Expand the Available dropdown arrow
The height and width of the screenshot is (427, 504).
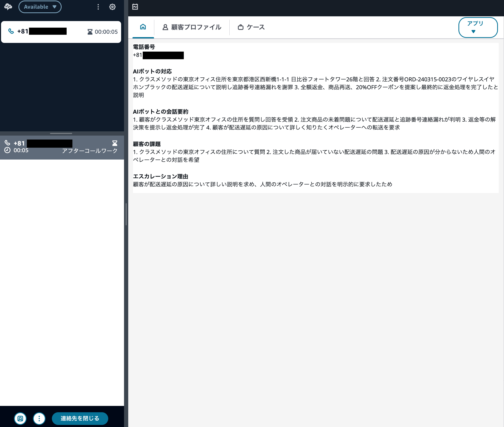coord(55,7)
